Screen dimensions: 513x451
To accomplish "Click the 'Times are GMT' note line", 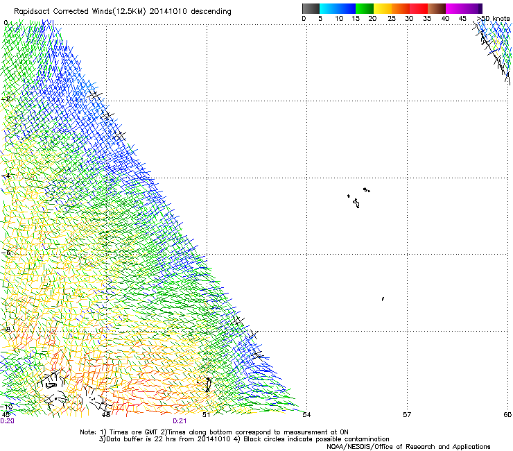I will click(x=214, y=432).
